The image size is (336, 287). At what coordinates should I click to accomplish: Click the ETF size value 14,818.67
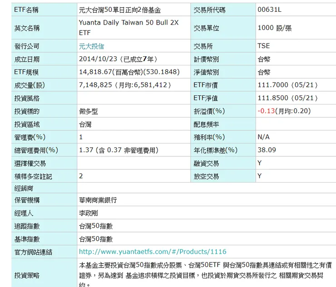click(x=95, y=72)
